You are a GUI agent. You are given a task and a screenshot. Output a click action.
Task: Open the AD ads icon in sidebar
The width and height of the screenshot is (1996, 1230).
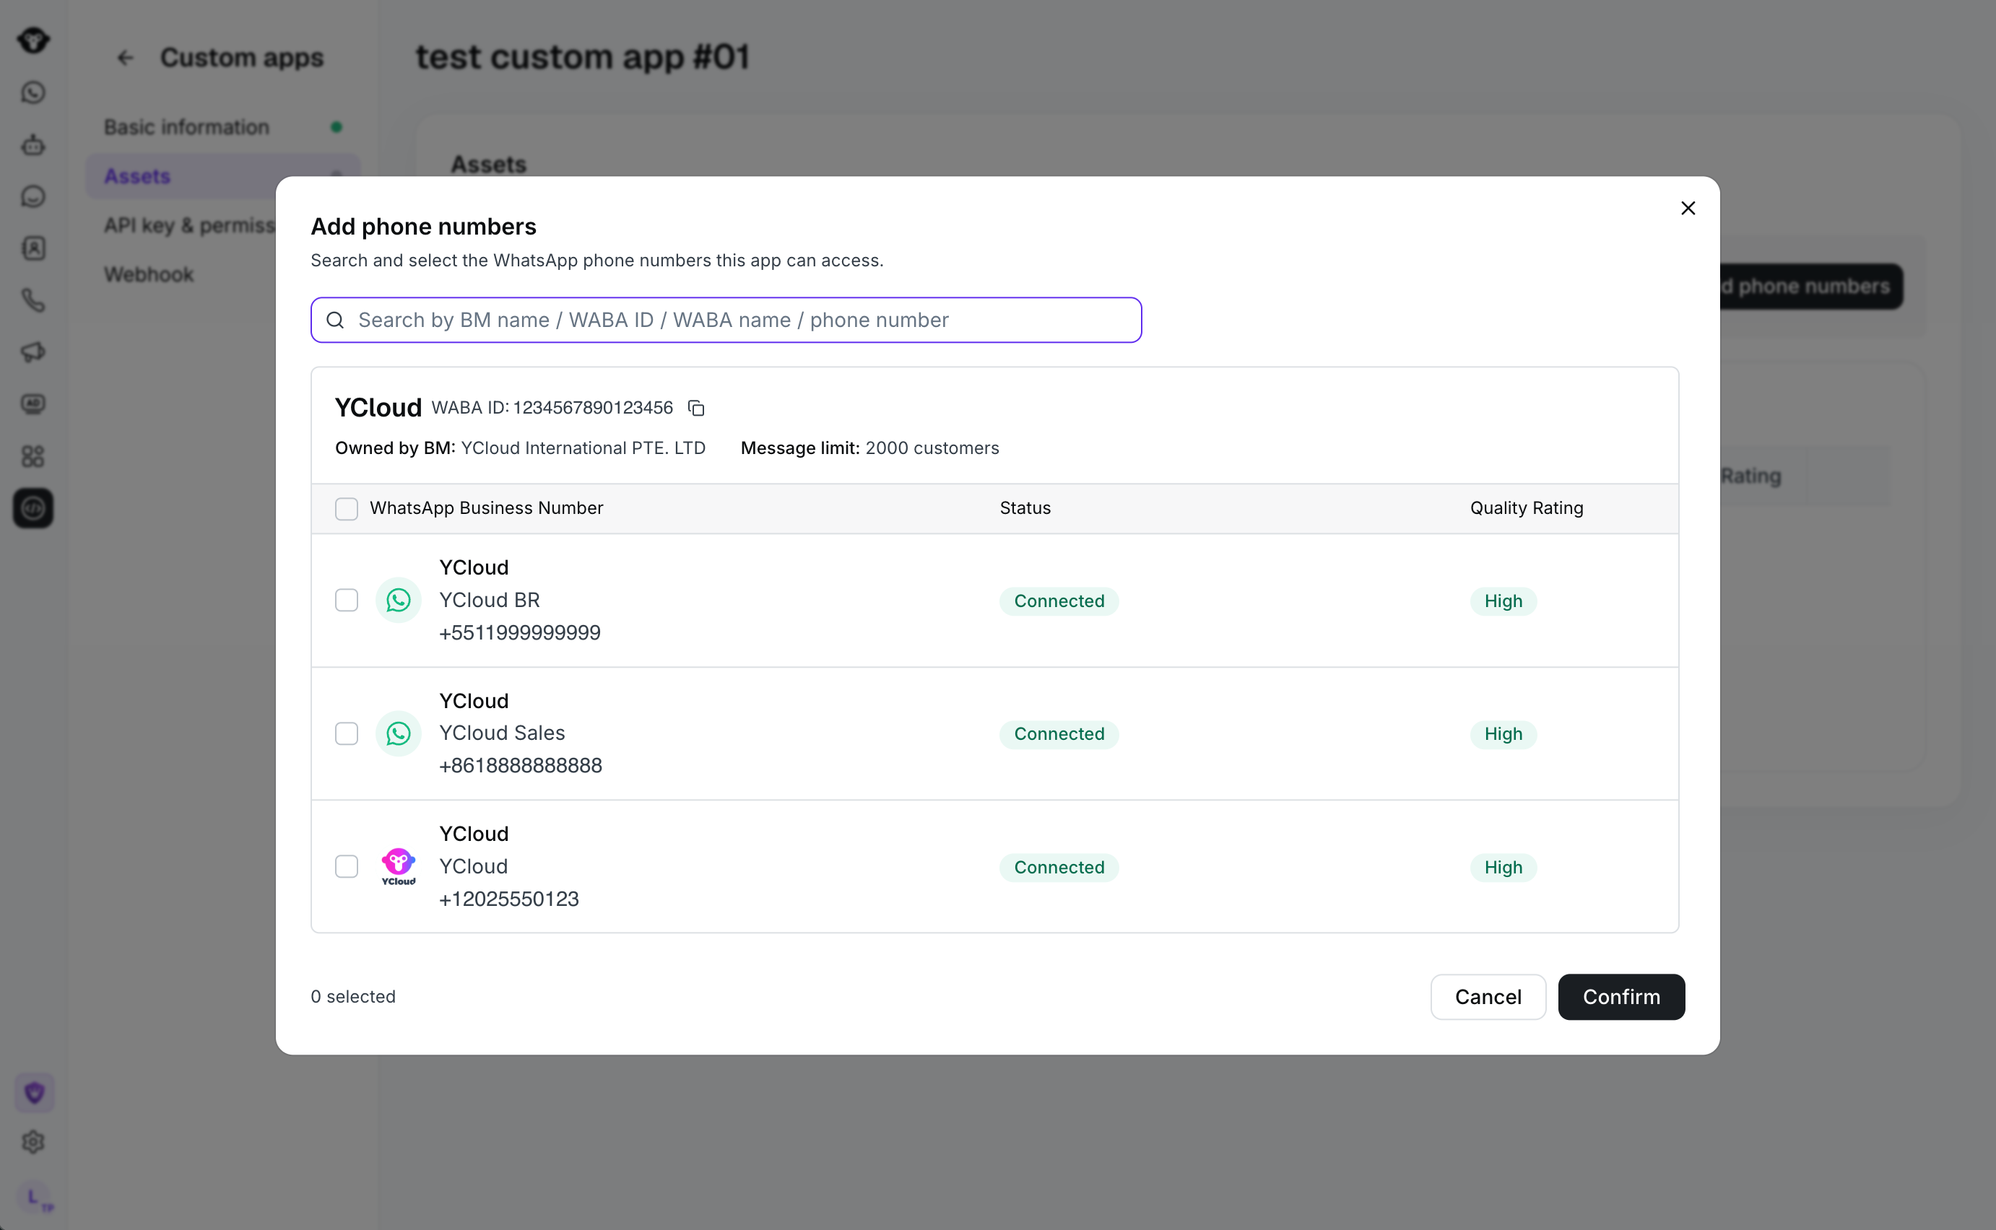(33, 404)
